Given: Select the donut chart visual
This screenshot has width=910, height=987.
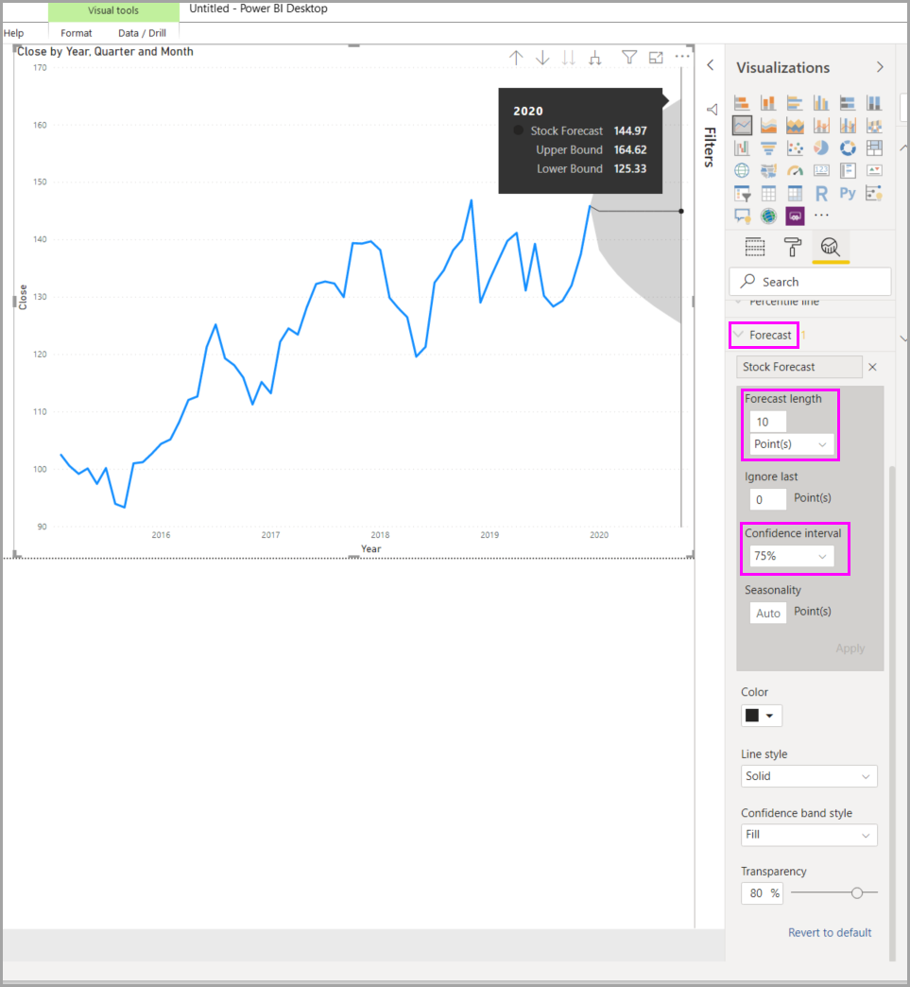Looking at the screenshot, I should (x=848, y=147).
